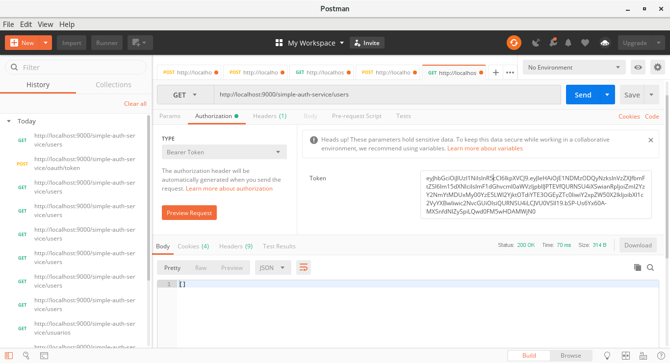Open manage environments gear icon
The image size is (670, 363).
(658, 67)
